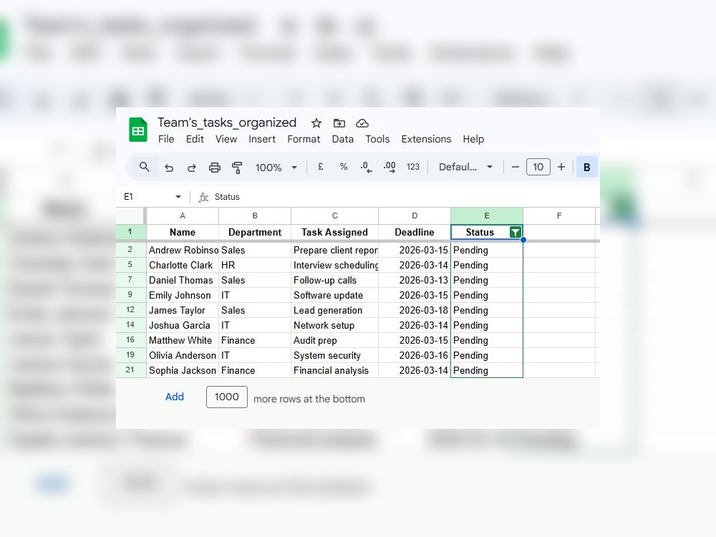
Task: Click the E1 name box
Action: pyautogui.click(x=147, y=197)
